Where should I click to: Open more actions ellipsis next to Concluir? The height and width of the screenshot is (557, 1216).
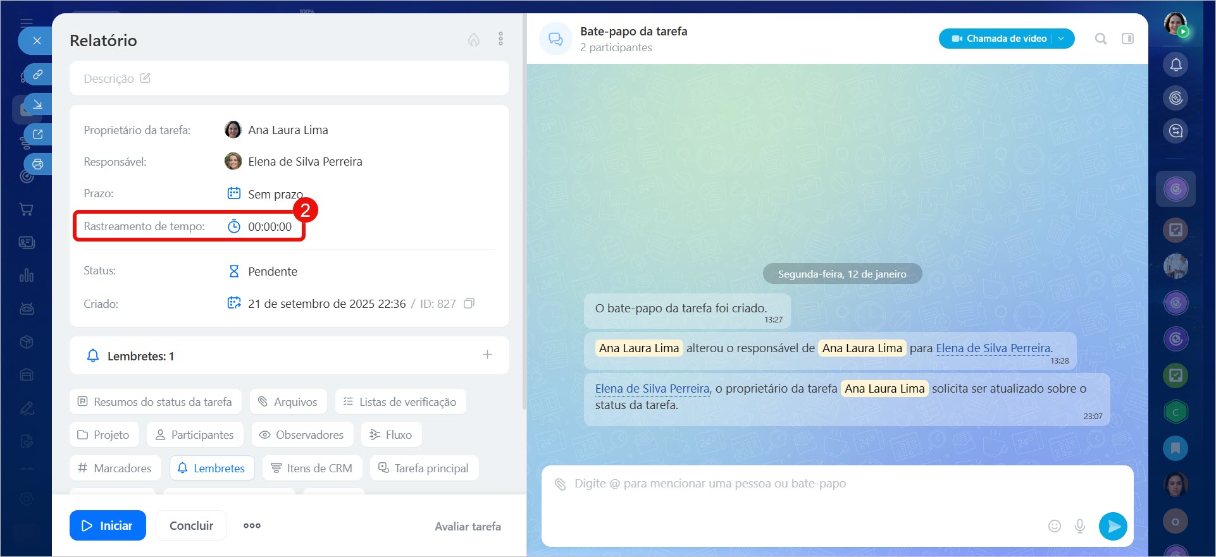coord(252,525)
